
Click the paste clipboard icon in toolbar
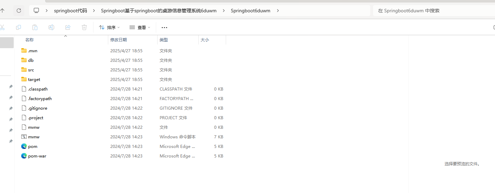pos(35,27)
